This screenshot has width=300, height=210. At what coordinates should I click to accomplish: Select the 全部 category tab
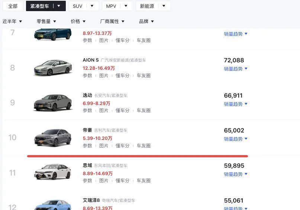13,6
